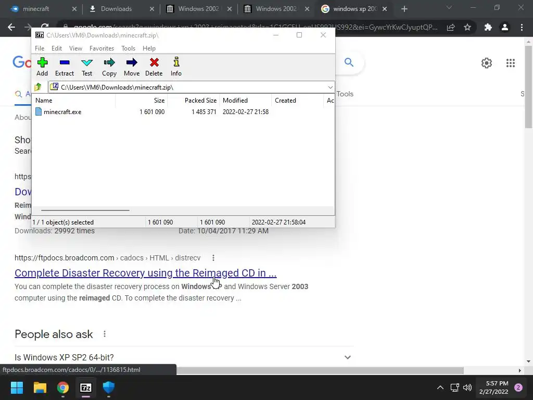The width and height of the screenshot is (533, 400).
Task: Open the Google apps grid
Action: pos(510,63)
